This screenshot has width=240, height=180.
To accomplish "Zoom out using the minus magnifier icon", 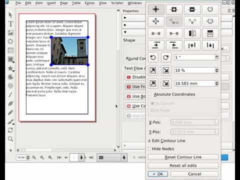I will click(x=34, y=157).
